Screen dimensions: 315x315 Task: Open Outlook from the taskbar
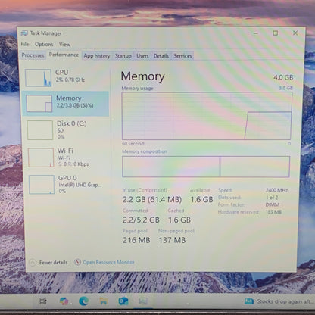coord(123,301)
